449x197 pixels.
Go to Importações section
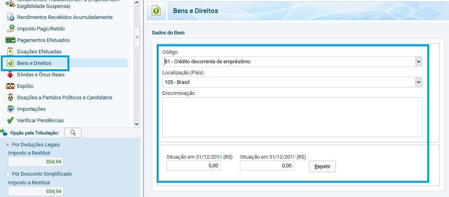[31, 109]
